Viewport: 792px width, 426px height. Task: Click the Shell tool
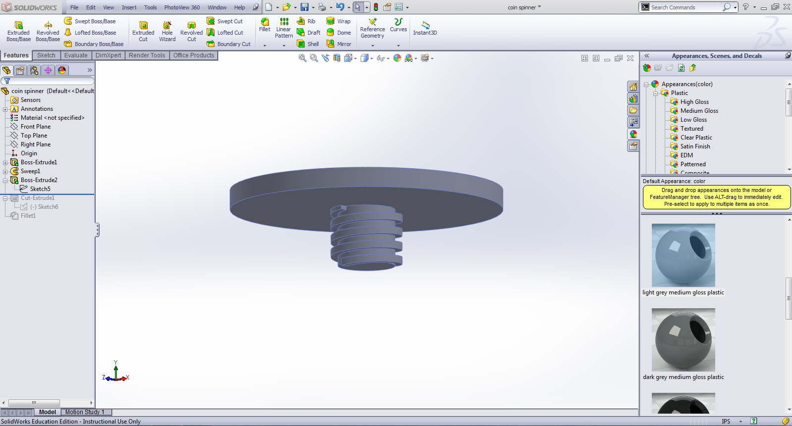pos(308,44)
